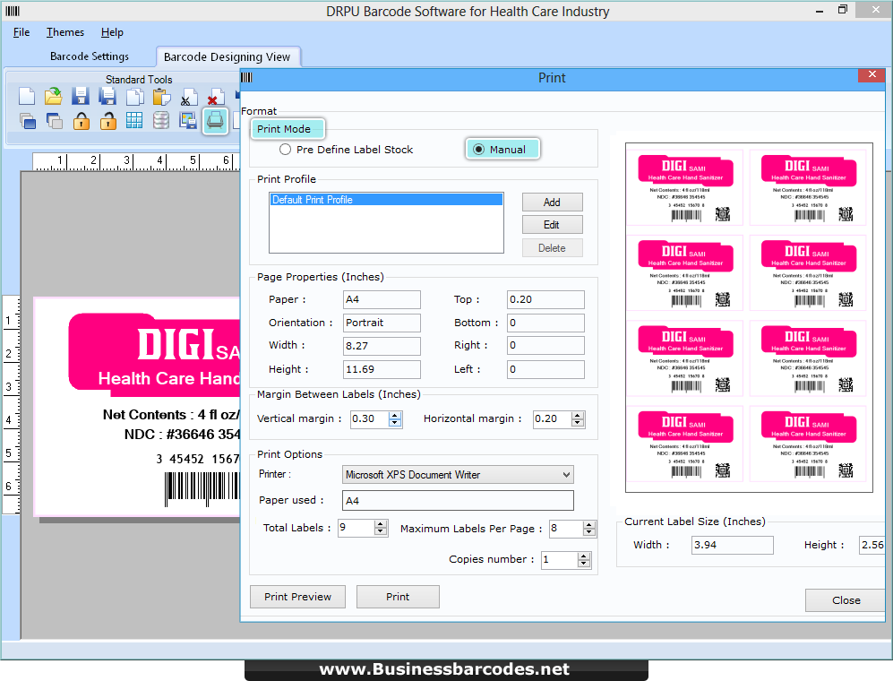Open a file with the folder icon

[x=54, y=96]
